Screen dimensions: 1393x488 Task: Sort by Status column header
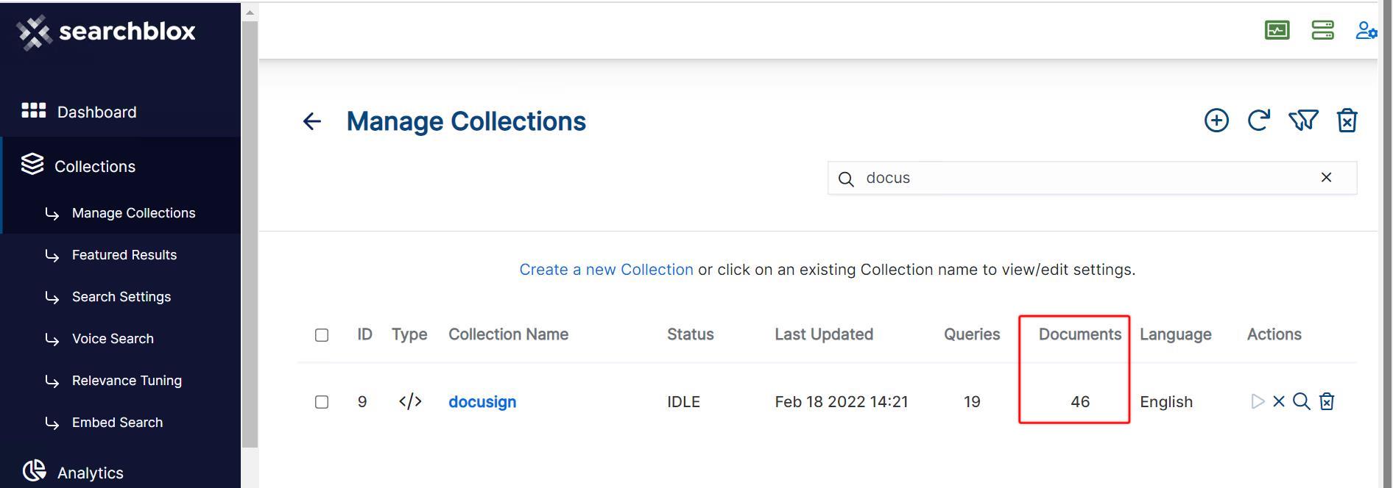click(x=691, y=334)
